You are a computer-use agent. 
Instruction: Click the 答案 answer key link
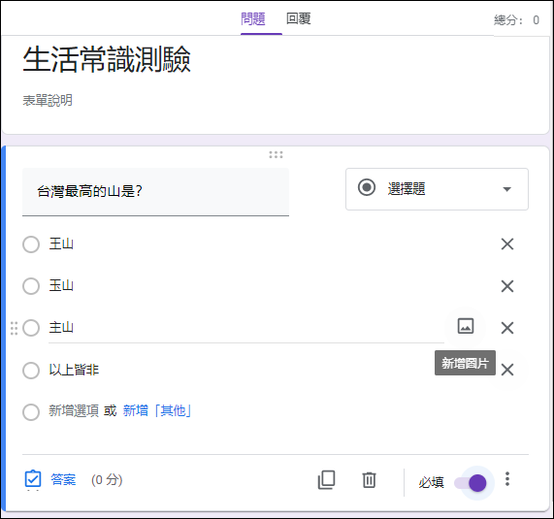[x=63, y=480]
